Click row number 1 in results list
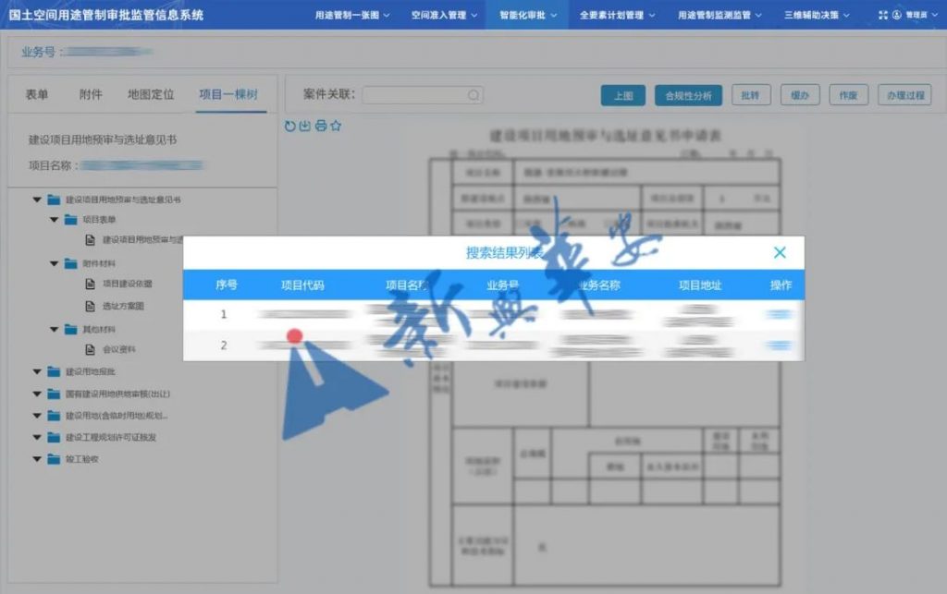Screen dimensions: 947x594 (224, 314)
